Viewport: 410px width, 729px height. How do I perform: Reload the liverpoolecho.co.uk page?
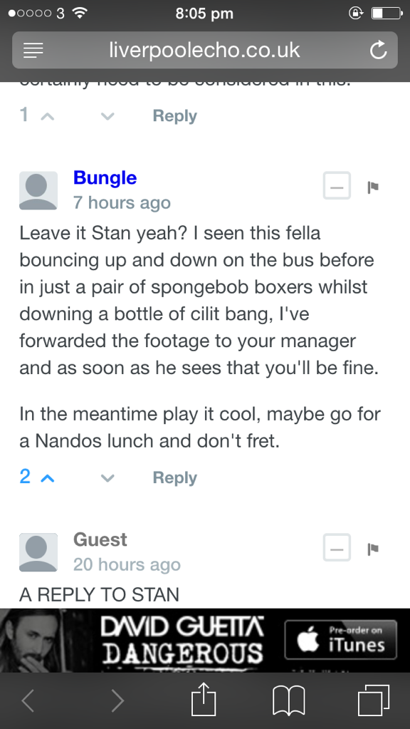(x=379, y=50)
